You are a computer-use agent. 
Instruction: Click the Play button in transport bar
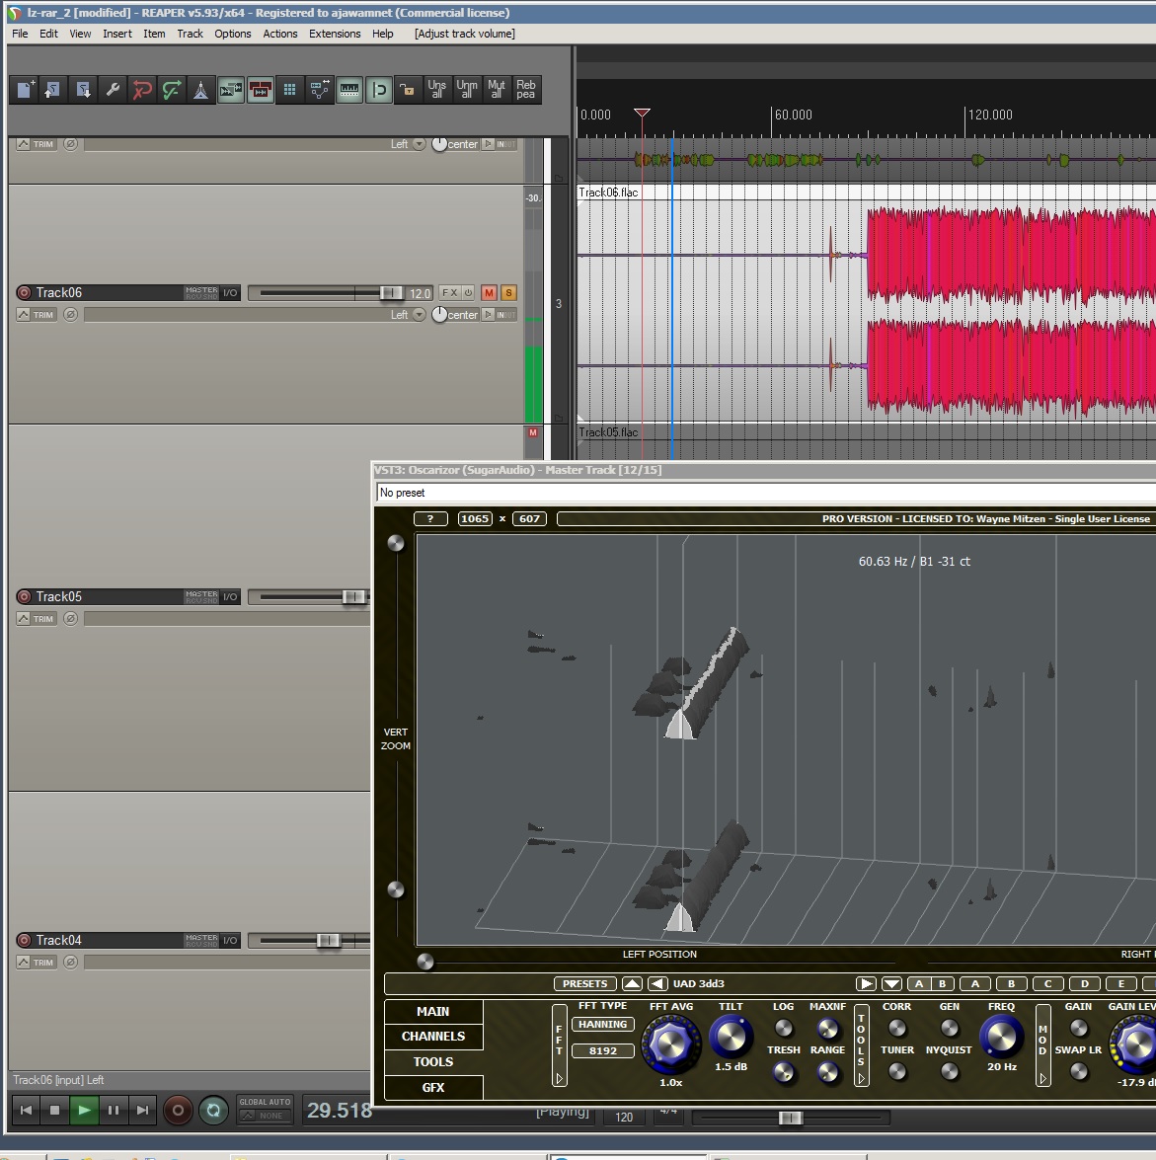tap(84, 1110)
